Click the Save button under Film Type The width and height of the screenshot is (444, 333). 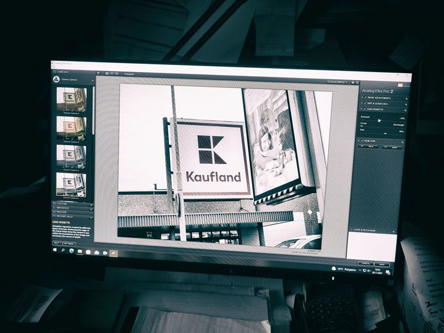(x=393, y=147)
